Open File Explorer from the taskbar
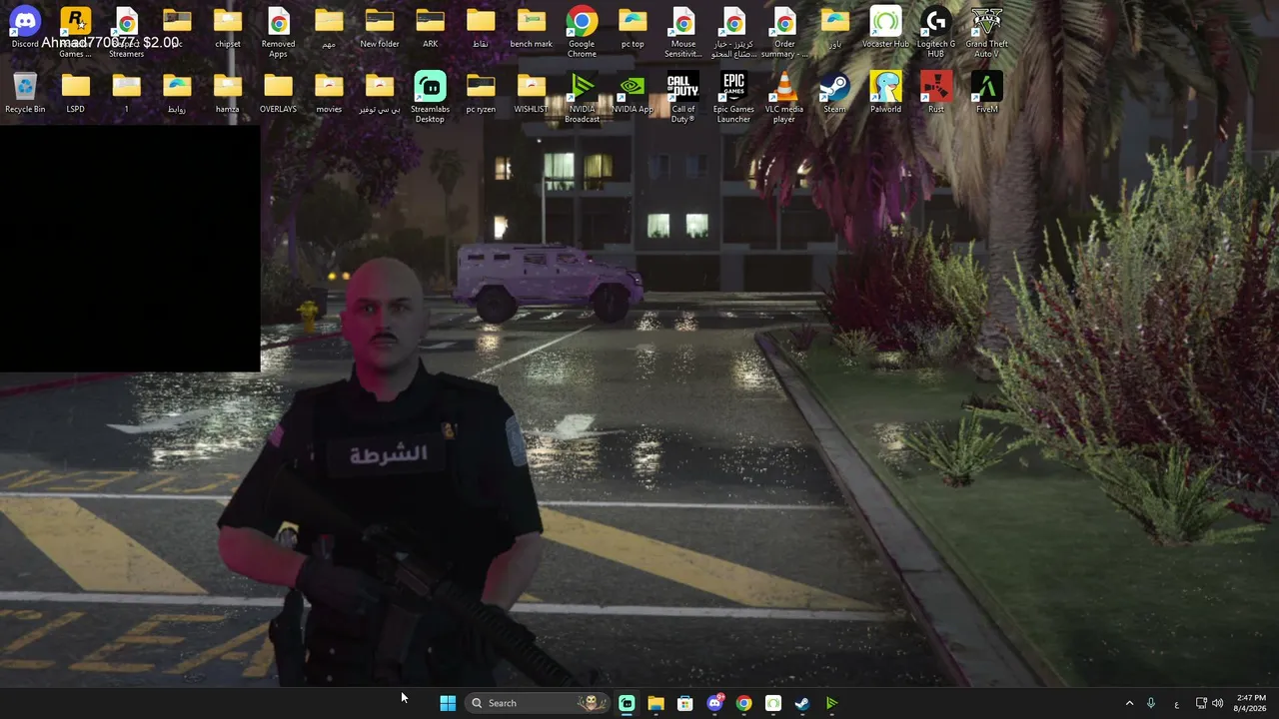The width and height of the screenshot is (1279, 719). (x=655, y=703)
